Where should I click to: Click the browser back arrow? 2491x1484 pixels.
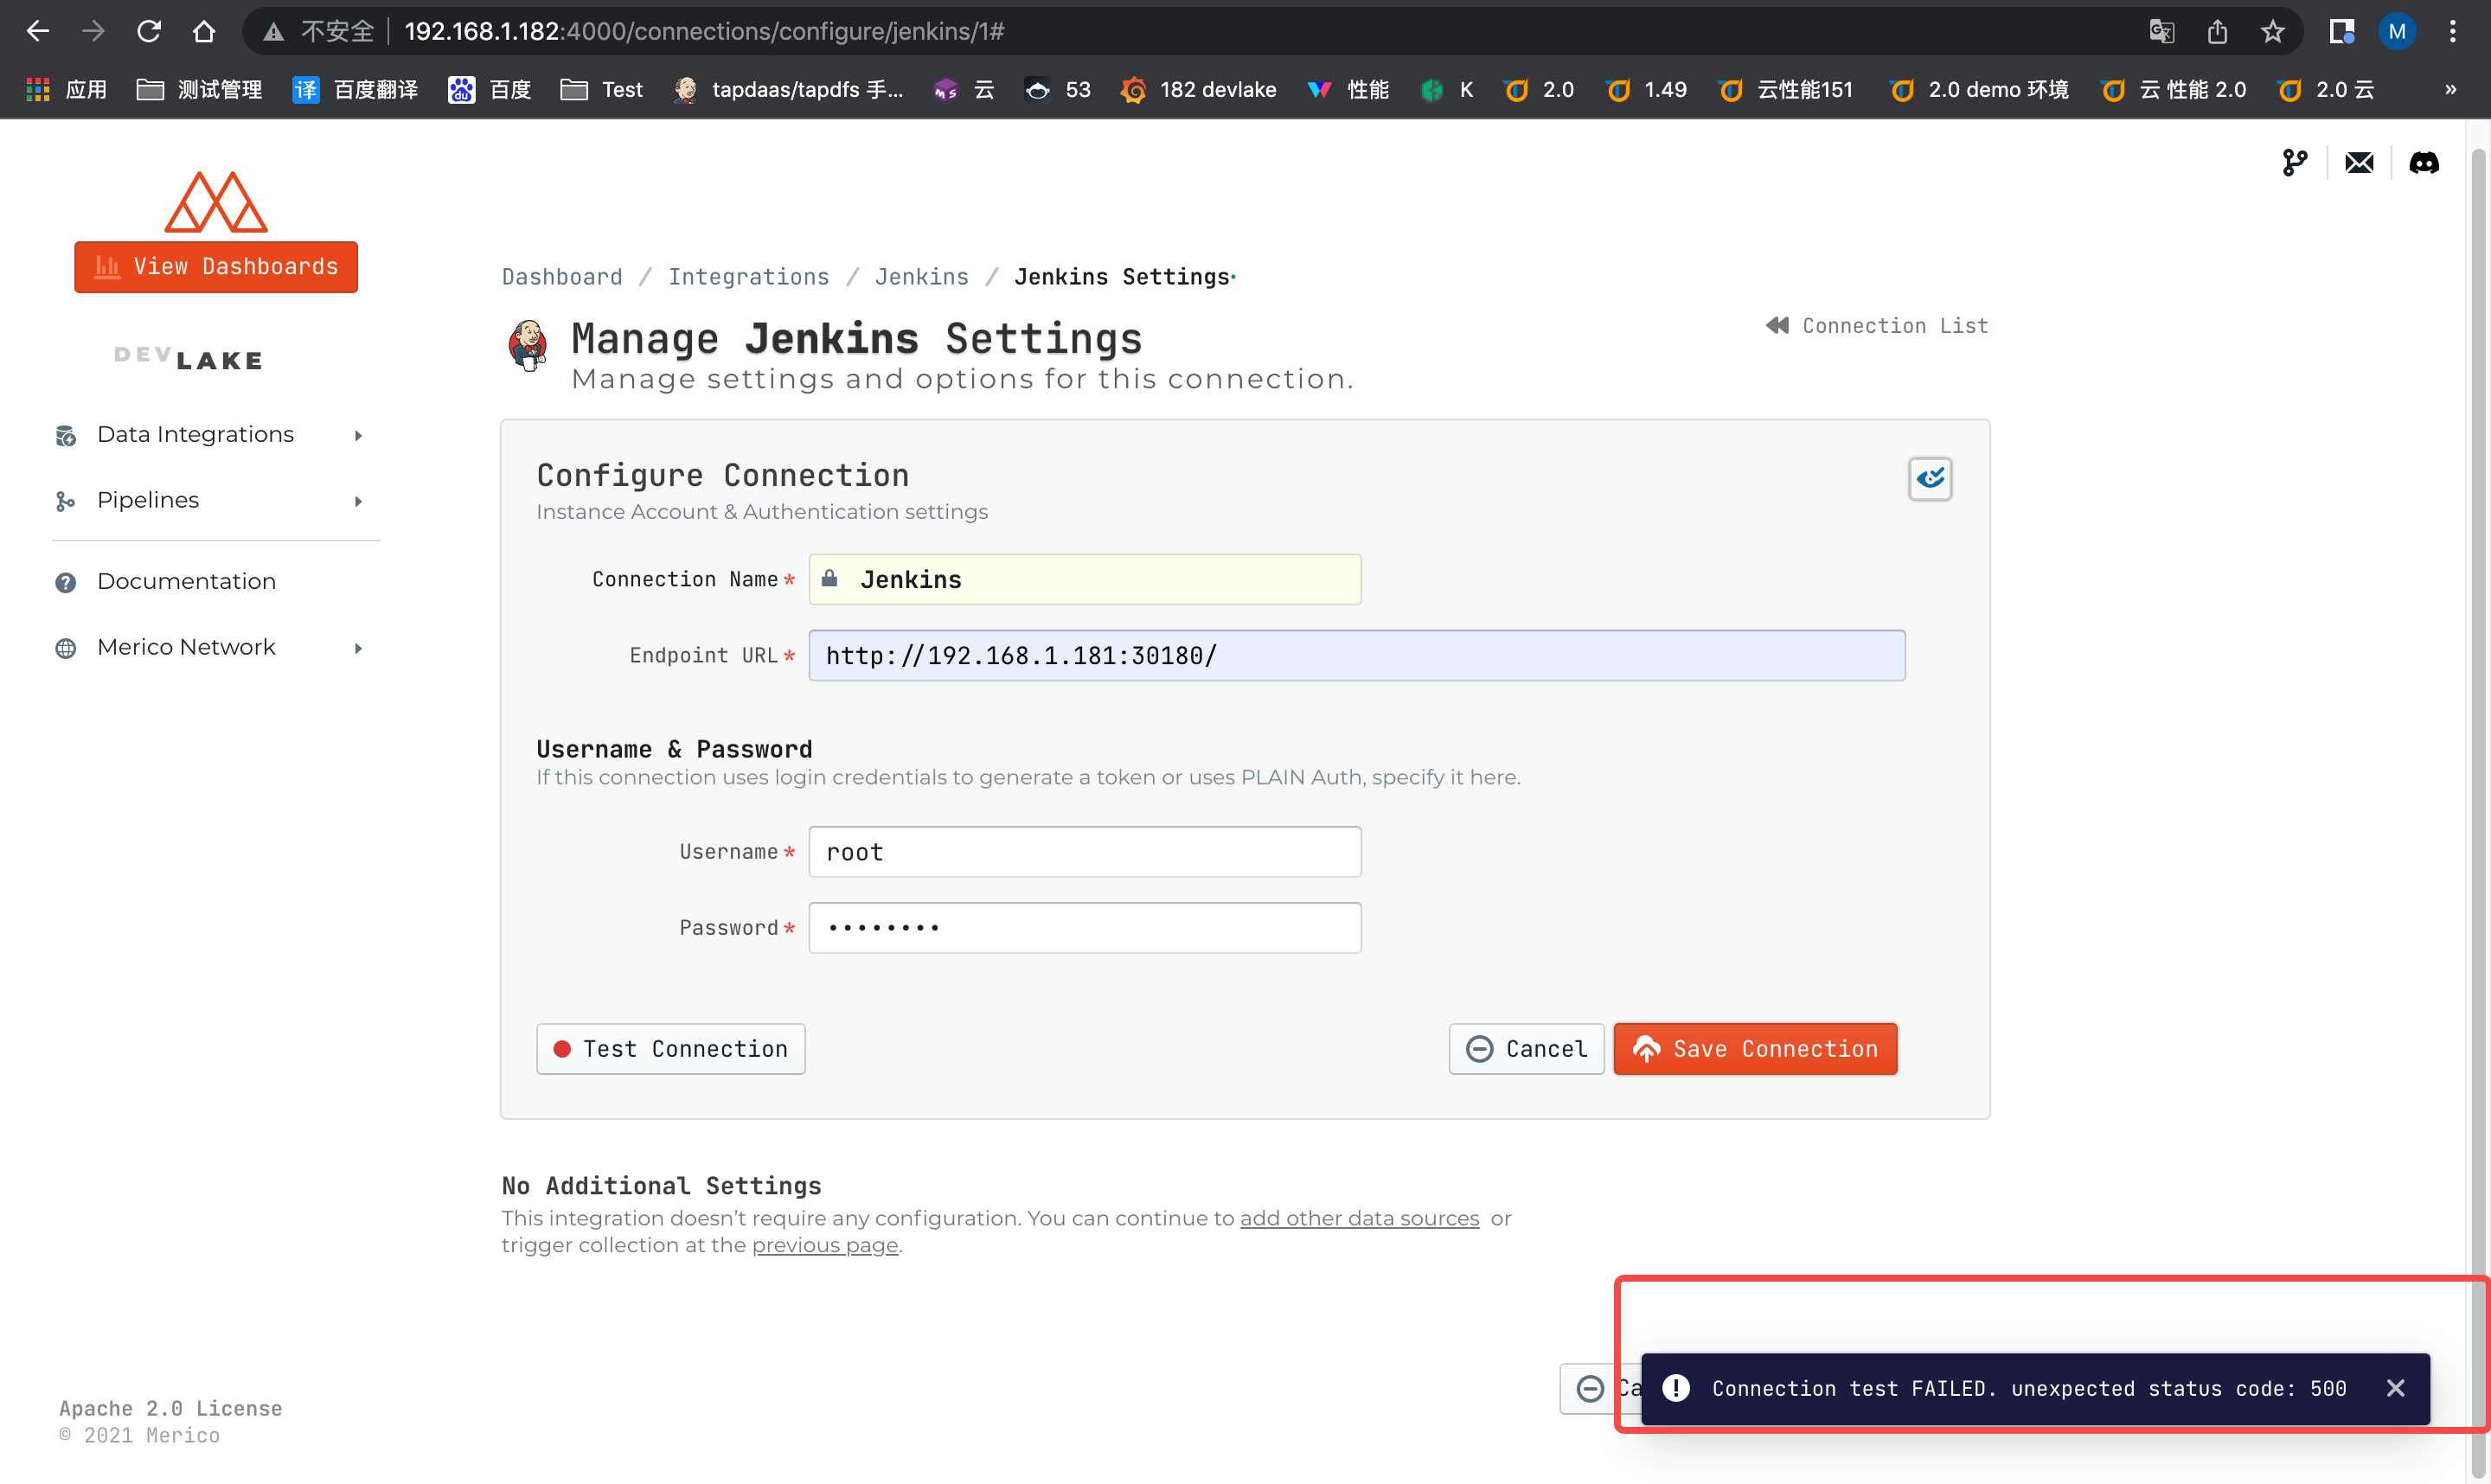point(38,31)
